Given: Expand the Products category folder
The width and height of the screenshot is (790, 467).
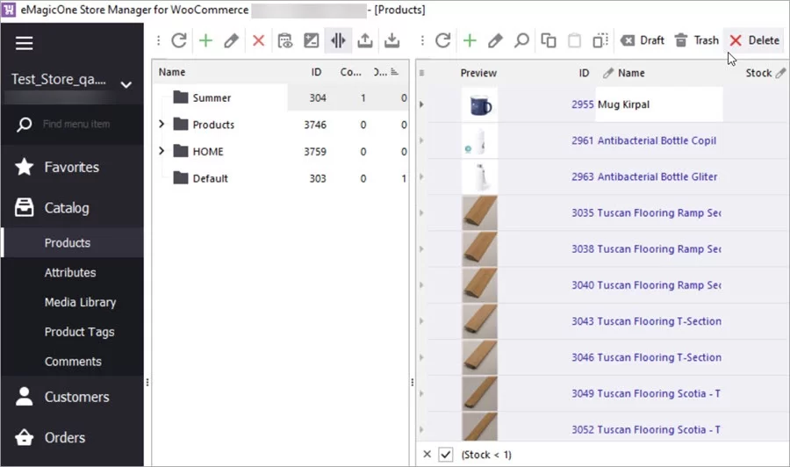Looking at the screenshot, I should tap(162, 125).
